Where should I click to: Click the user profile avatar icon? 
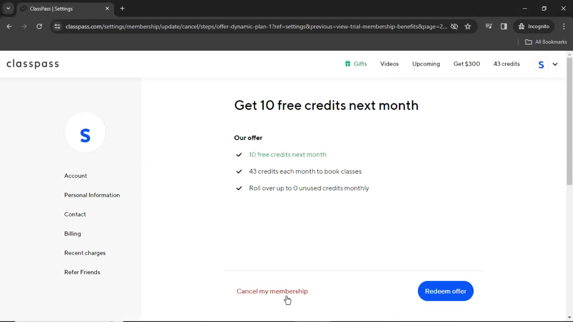pos(541,64)
